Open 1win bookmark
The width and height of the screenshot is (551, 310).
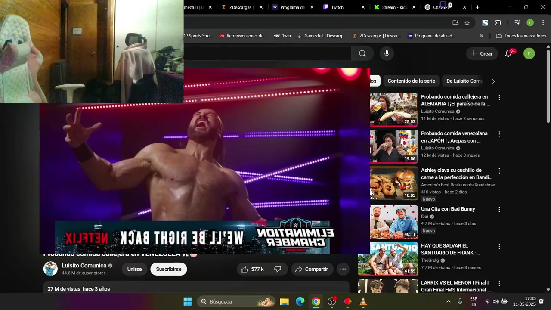[282, 36]
